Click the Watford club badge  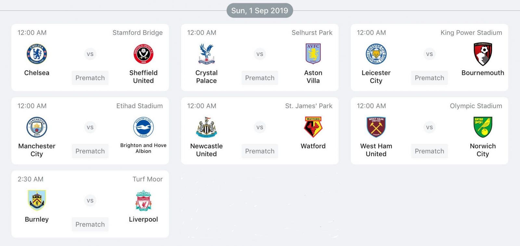point(313,127)
